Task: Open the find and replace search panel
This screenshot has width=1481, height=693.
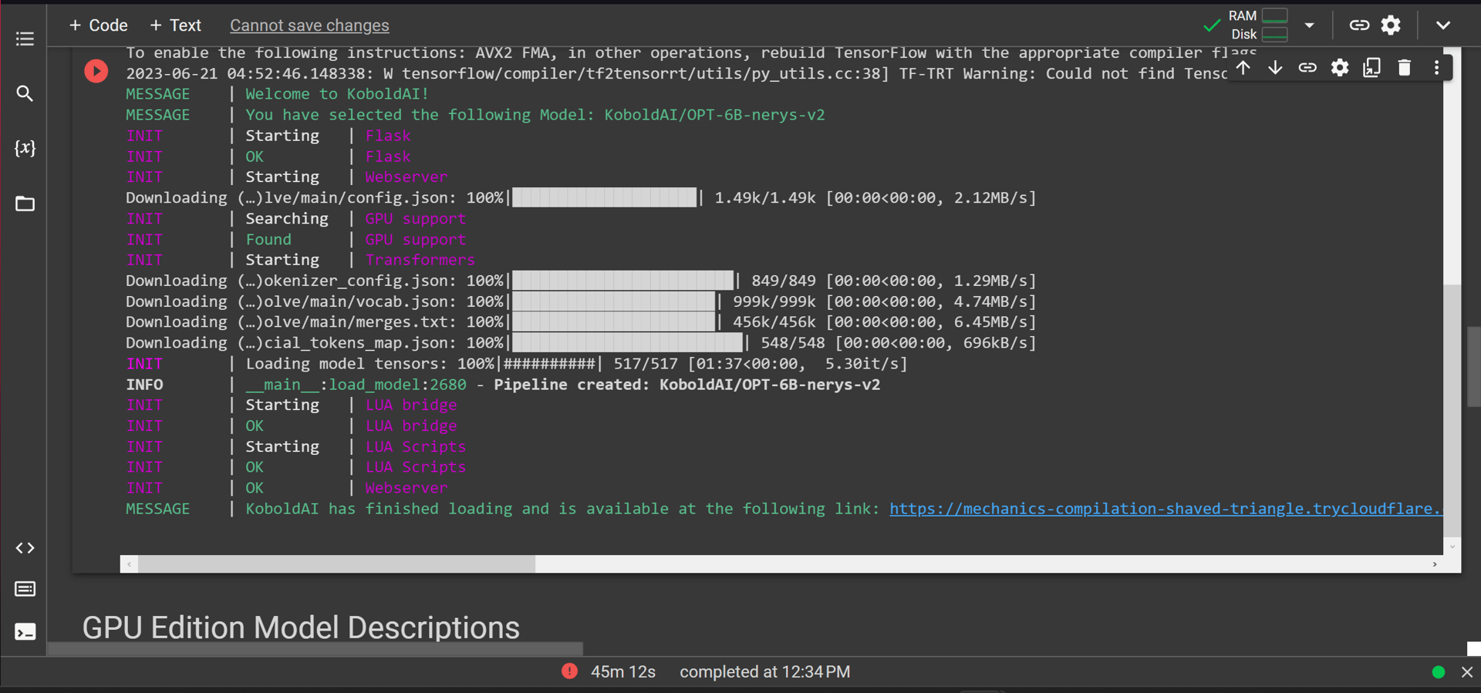Action: click(25, 94)
